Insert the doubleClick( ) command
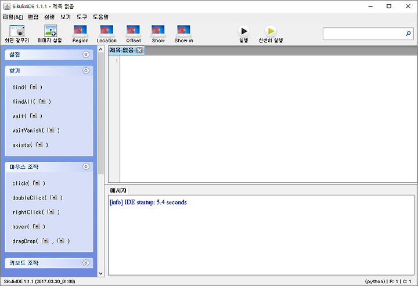This screenshot has width=418, height=286. [x=37, y=198]
